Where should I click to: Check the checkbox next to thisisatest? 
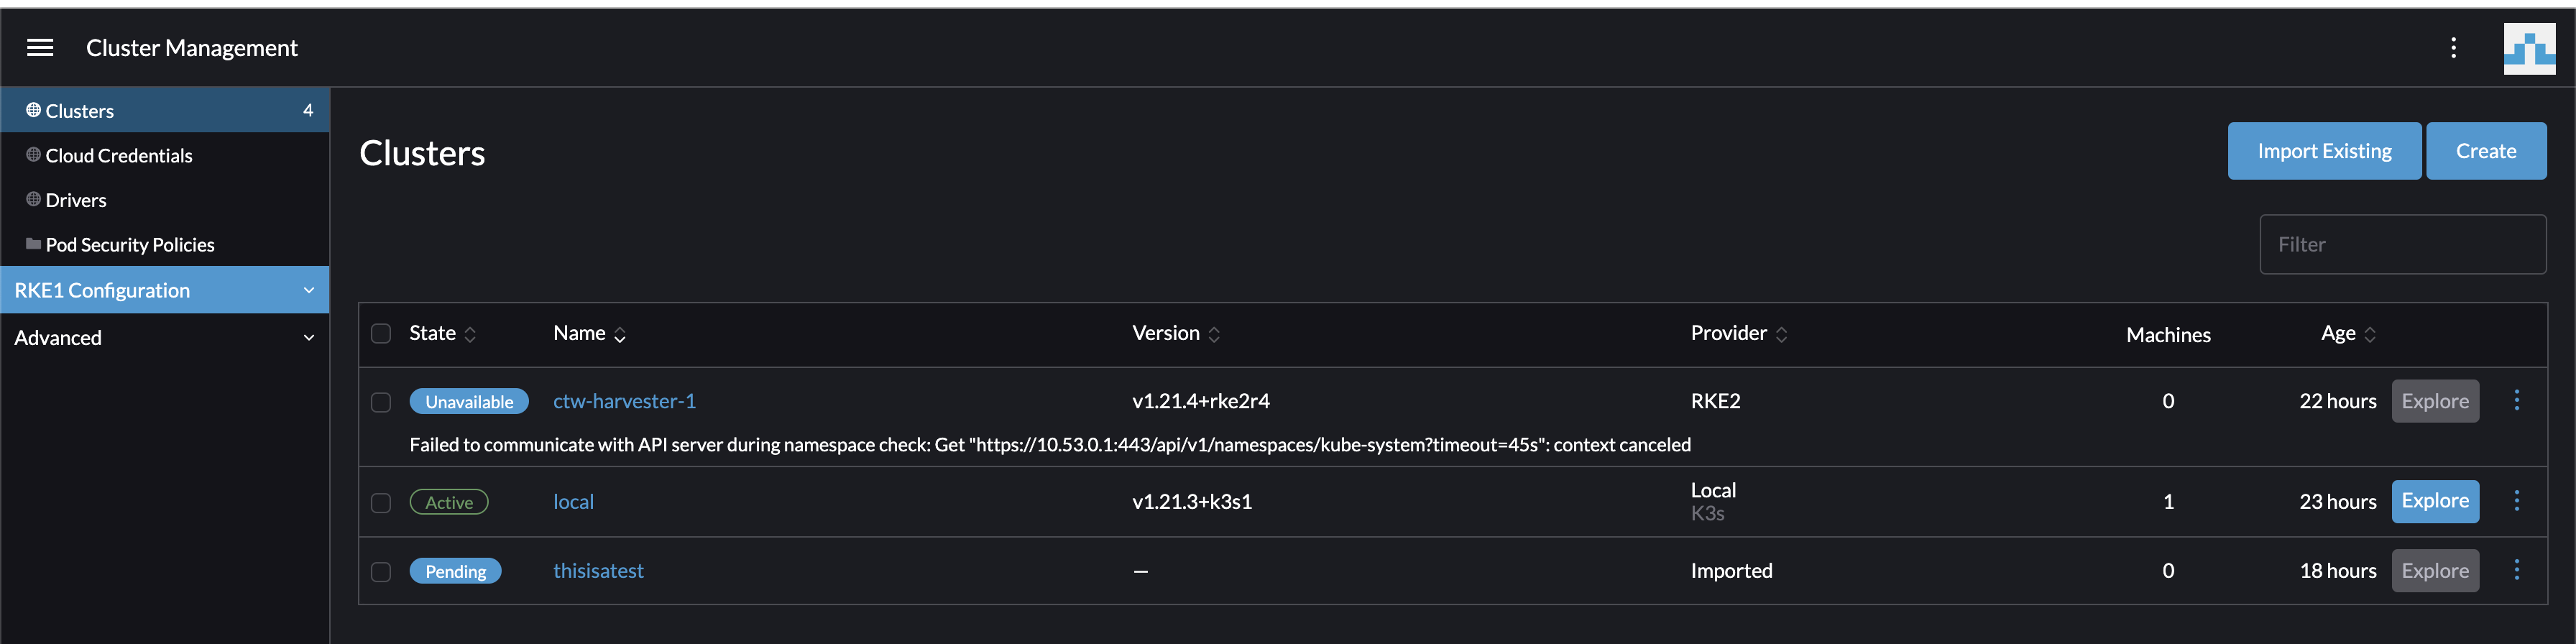(381, 571)
